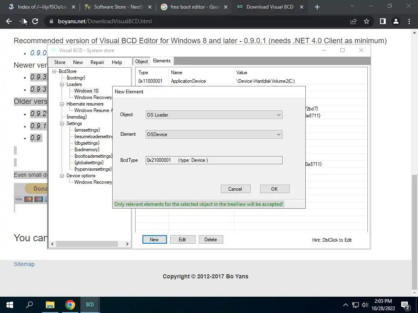Viewport: 418px width, 313px height.
Task: Click the BcdType text field
Action: 214,160
